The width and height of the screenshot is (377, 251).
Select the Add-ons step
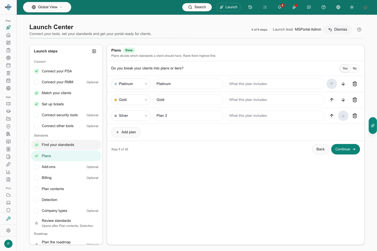click(x=66, y=167)
